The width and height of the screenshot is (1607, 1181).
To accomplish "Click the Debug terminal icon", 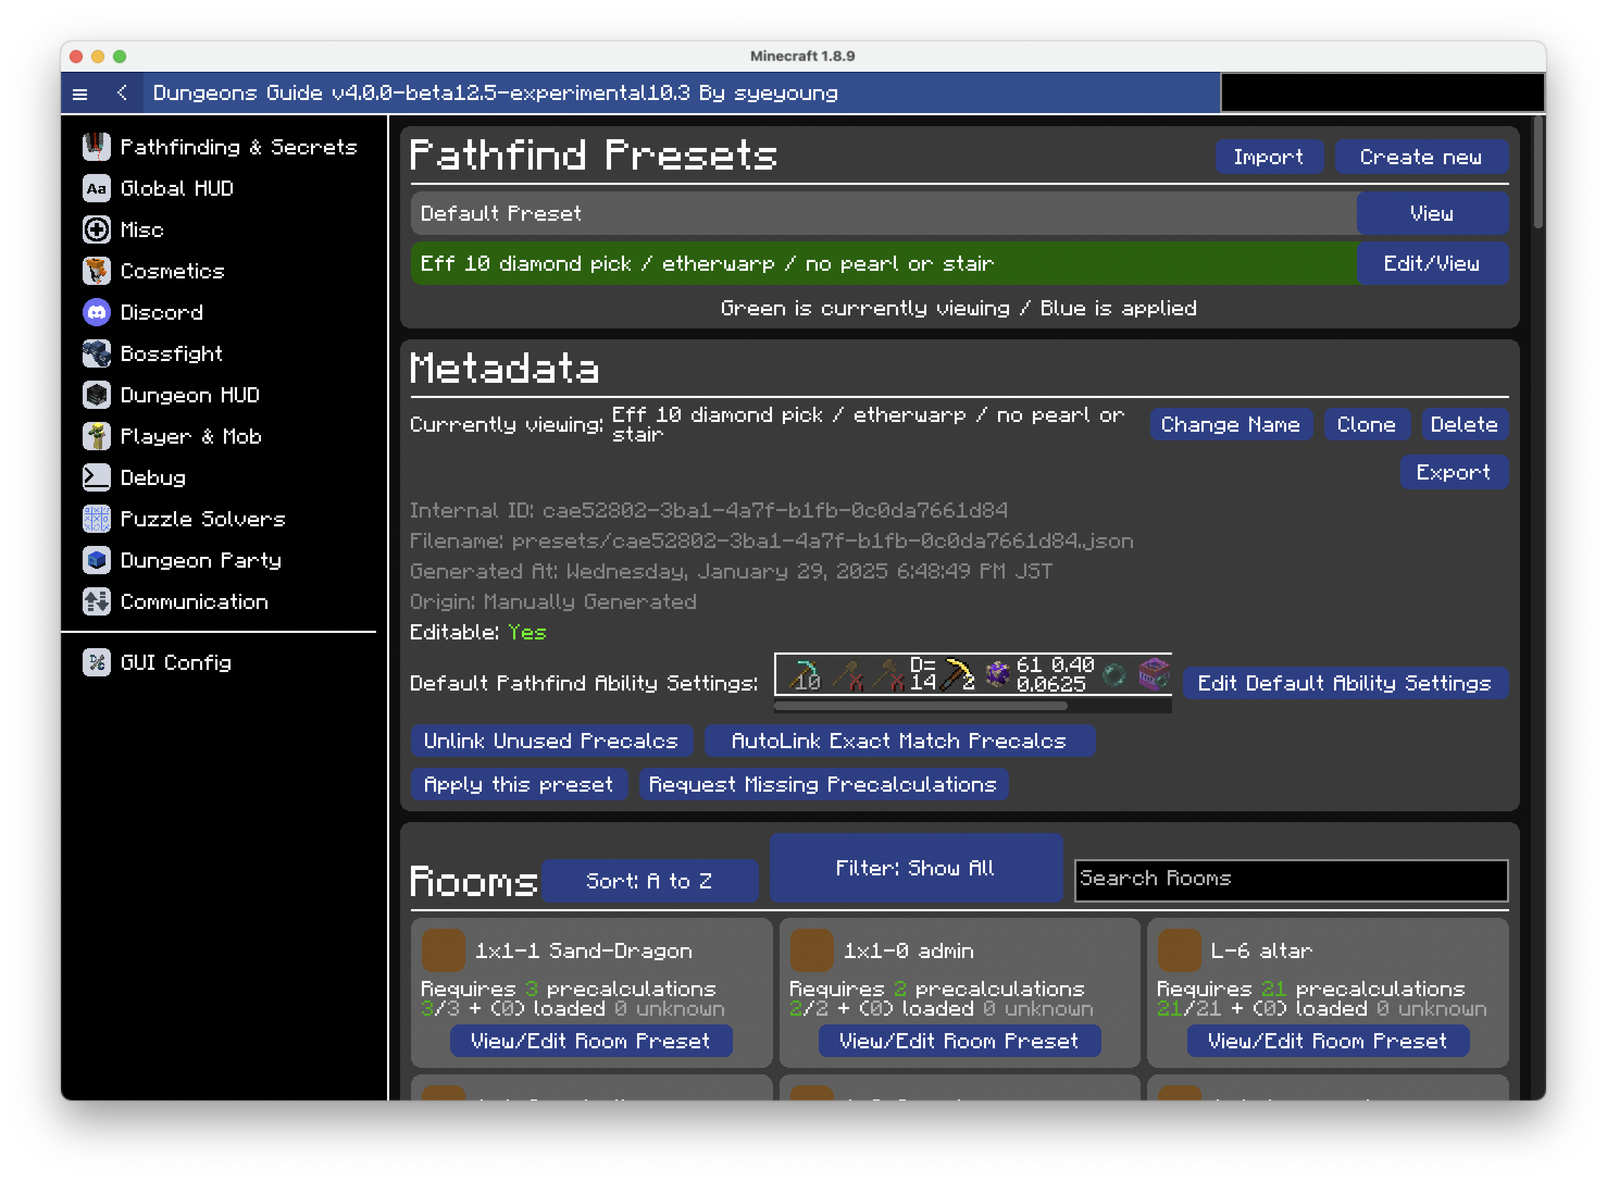I will 97,477.
